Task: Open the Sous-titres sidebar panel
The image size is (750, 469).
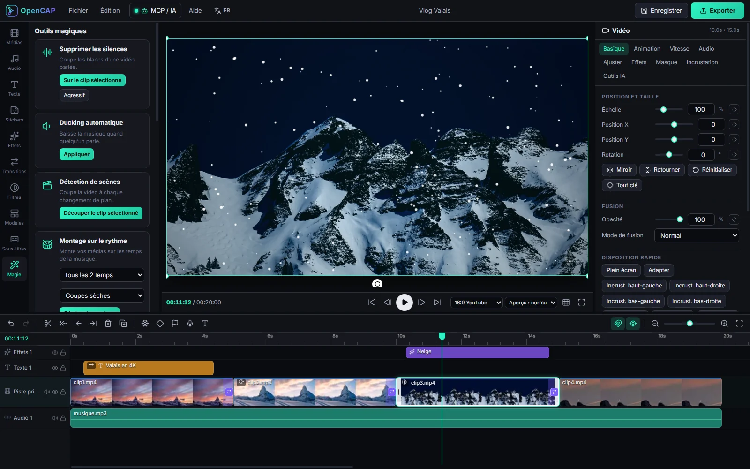Action: point(14,243)
